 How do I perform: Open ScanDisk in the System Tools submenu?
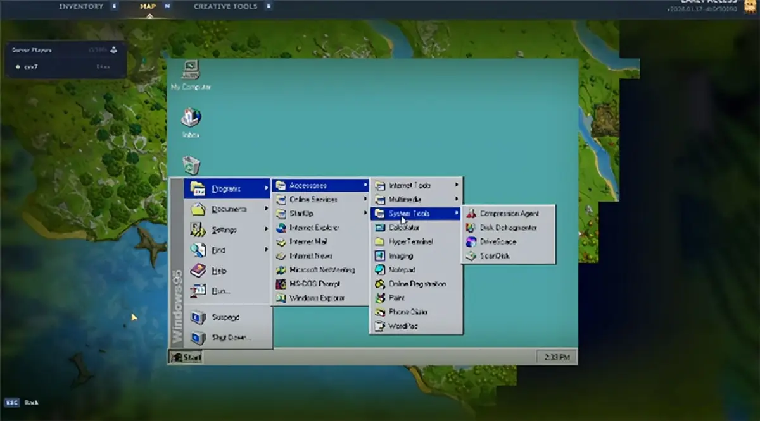click(x=494, y=256)
